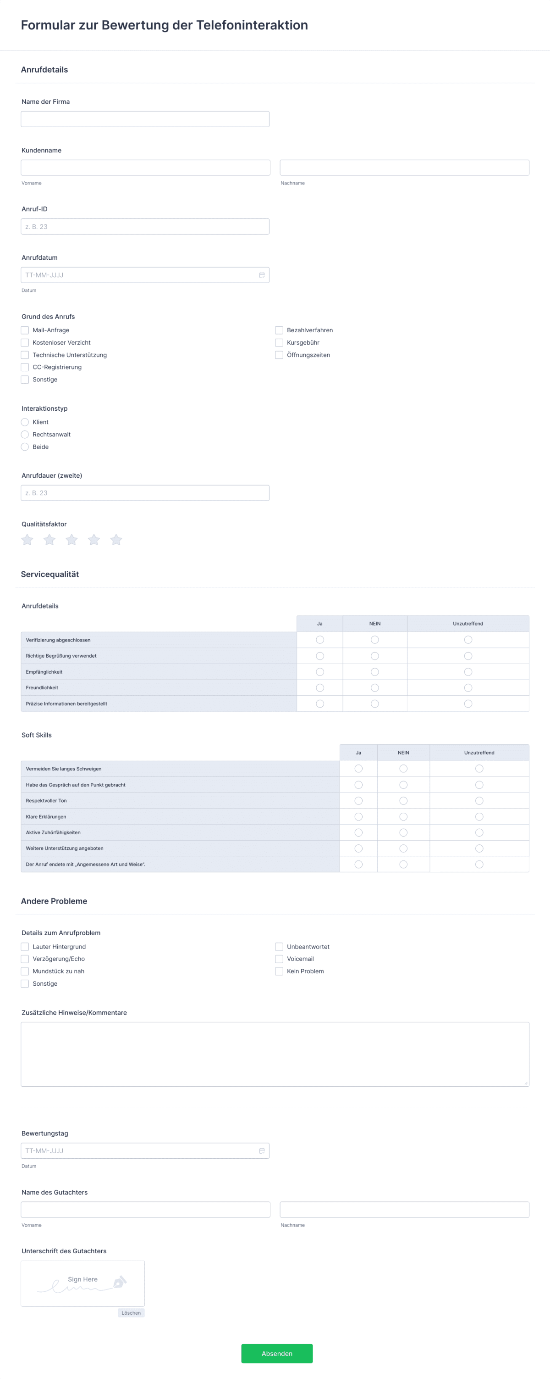Viewport: 550px width, 1379px height.
Task: Click the Anruf-ID field with placeholder z. B. 23
Action: click(x=144, y=226)
